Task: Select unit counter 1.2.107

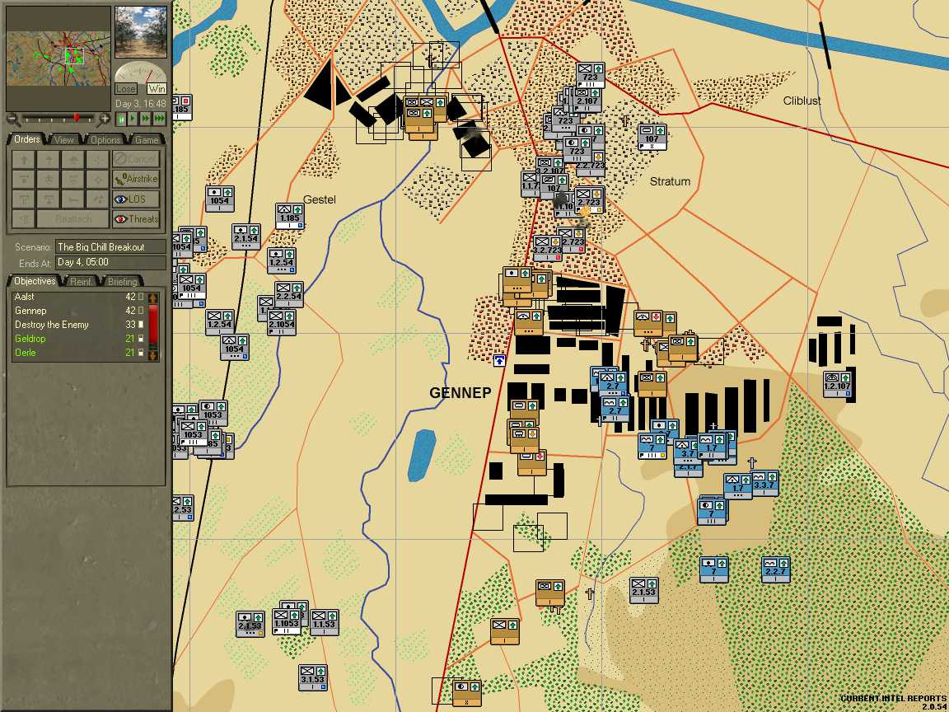Action: pos(838,384)
